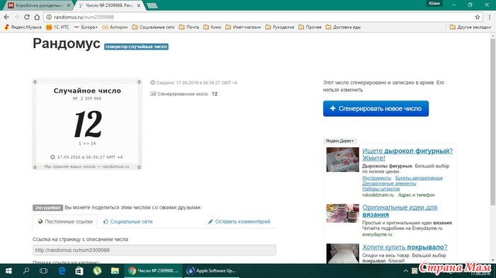Click the randomus.ru/num2309988 link field
This screenshot has width=496, height=278.
(154, 250)
